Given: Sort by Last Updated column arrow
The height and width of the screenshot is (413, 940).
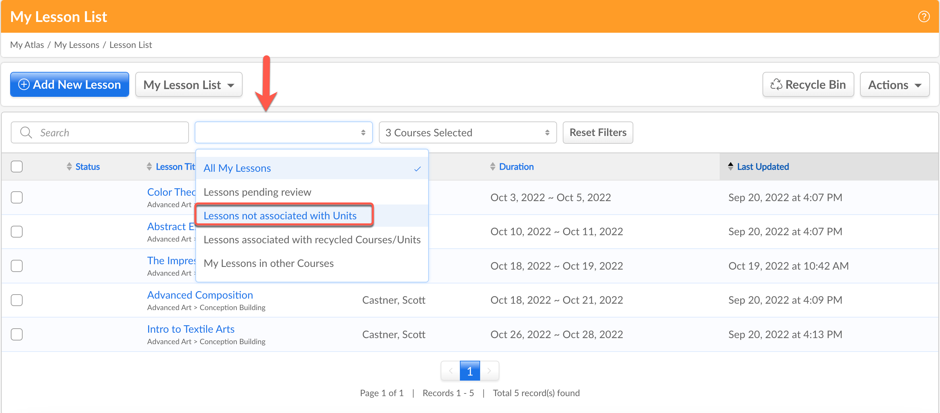Looking at the screenshot, I should pyautogui.click(x=730, y=167).
